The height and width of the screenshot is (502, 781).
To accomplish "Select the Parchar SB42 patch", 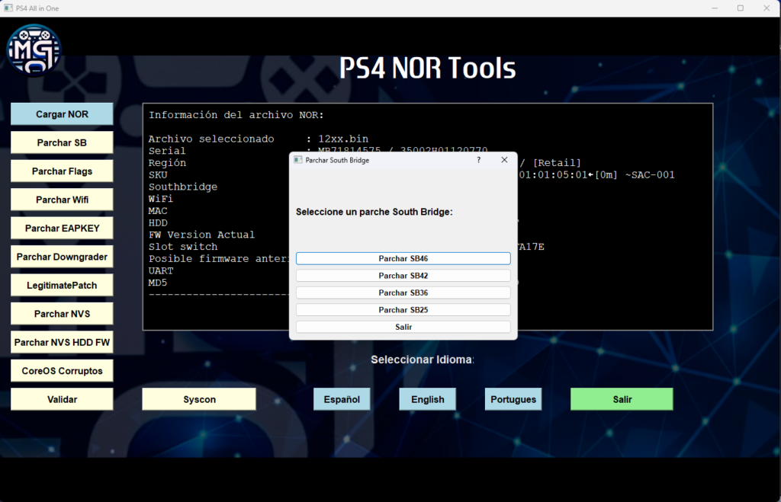I will [x=403, y=276].
